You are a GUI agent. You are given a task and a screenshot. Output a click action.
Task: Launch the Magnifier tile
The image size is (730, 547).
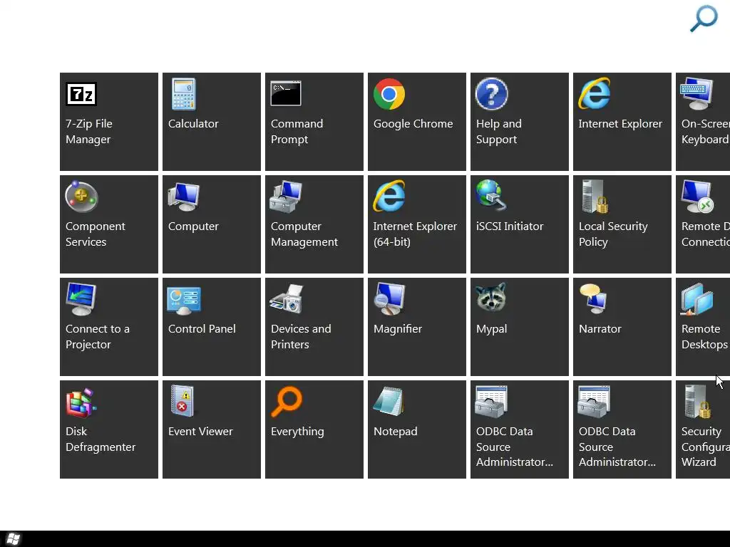[x=417, y=326]
